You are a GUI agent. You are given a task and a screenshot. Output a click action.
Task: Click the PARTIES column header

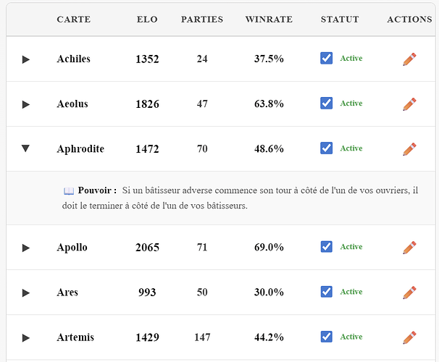pos(202,20)
